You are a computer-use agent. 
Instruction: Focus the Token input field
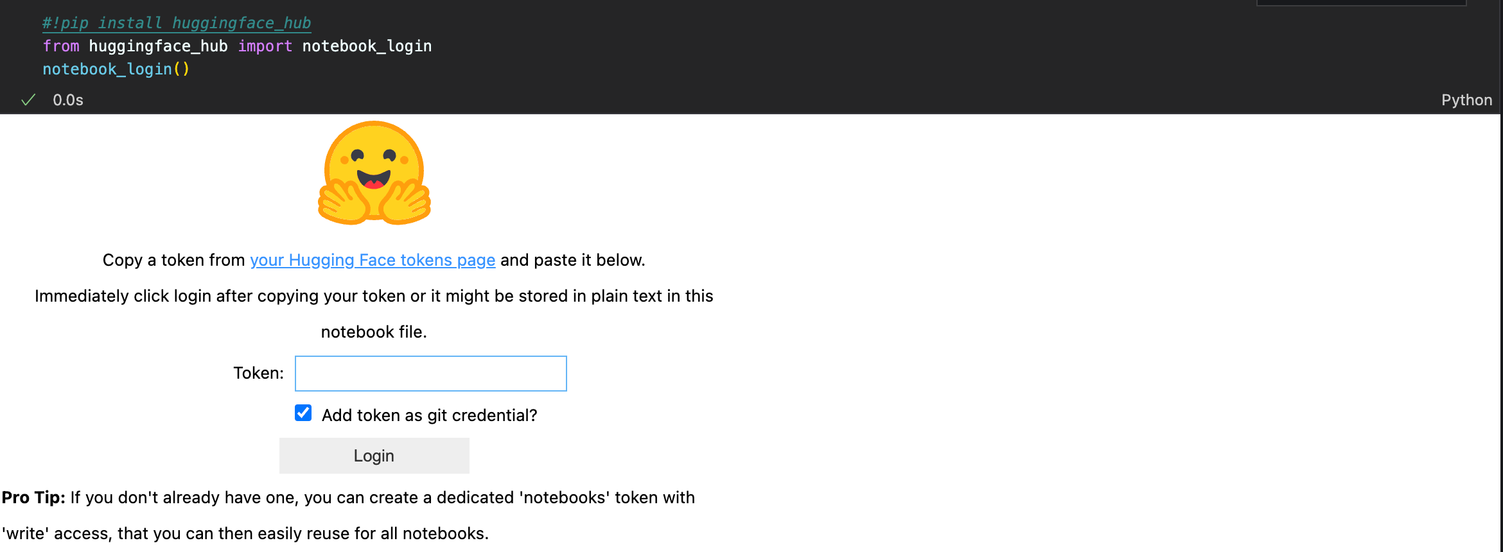(x=431, y=374)
